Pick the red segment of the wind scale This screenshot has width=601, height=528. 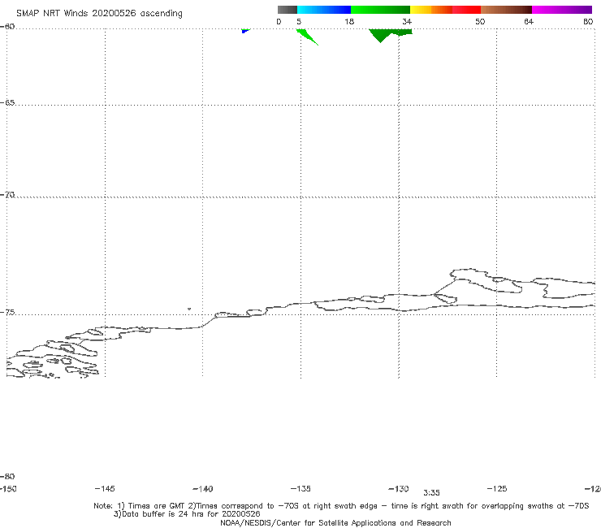point(466,10)
